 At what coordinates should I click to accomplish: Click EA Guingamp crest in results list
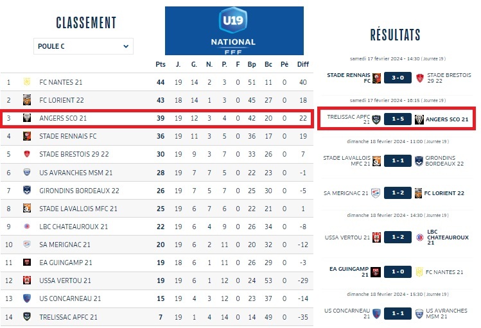377,272
